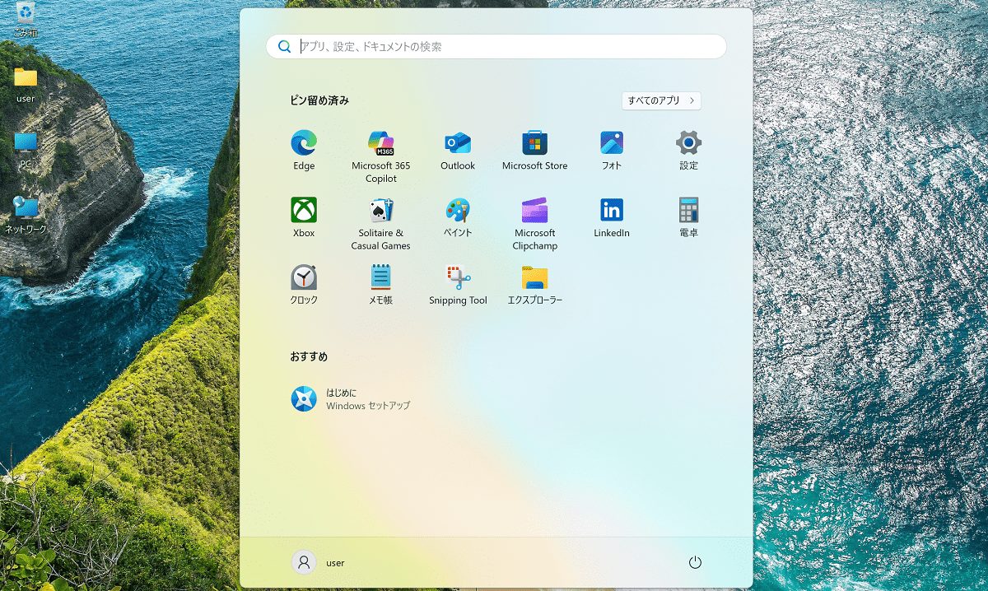The image size is (988, 591).
Task: Launch the Snipping Tool
Action: (x=458, y=285)
